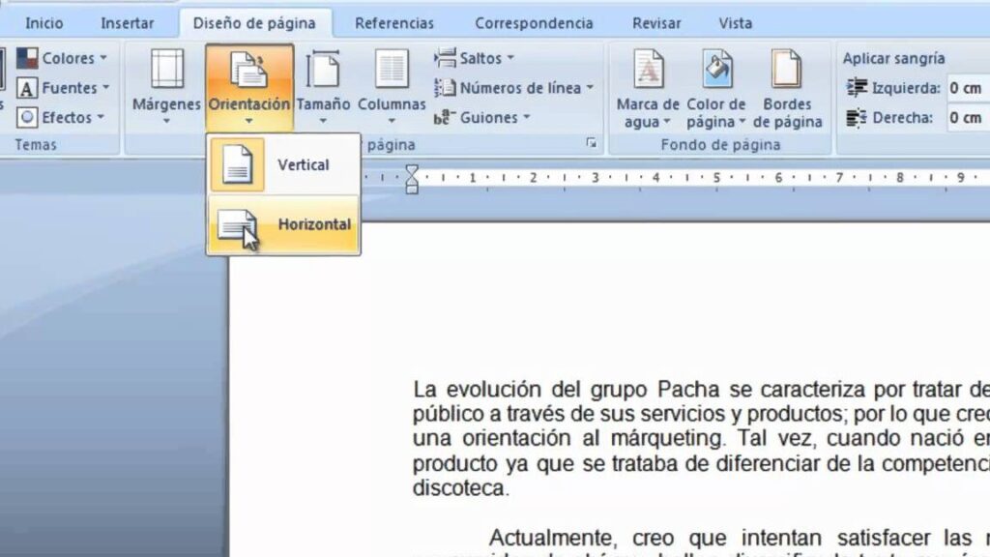Open the Marca de agua watermark icon
Image resolution: width=990 pixels, height=557 pixels.
(649, 69)
